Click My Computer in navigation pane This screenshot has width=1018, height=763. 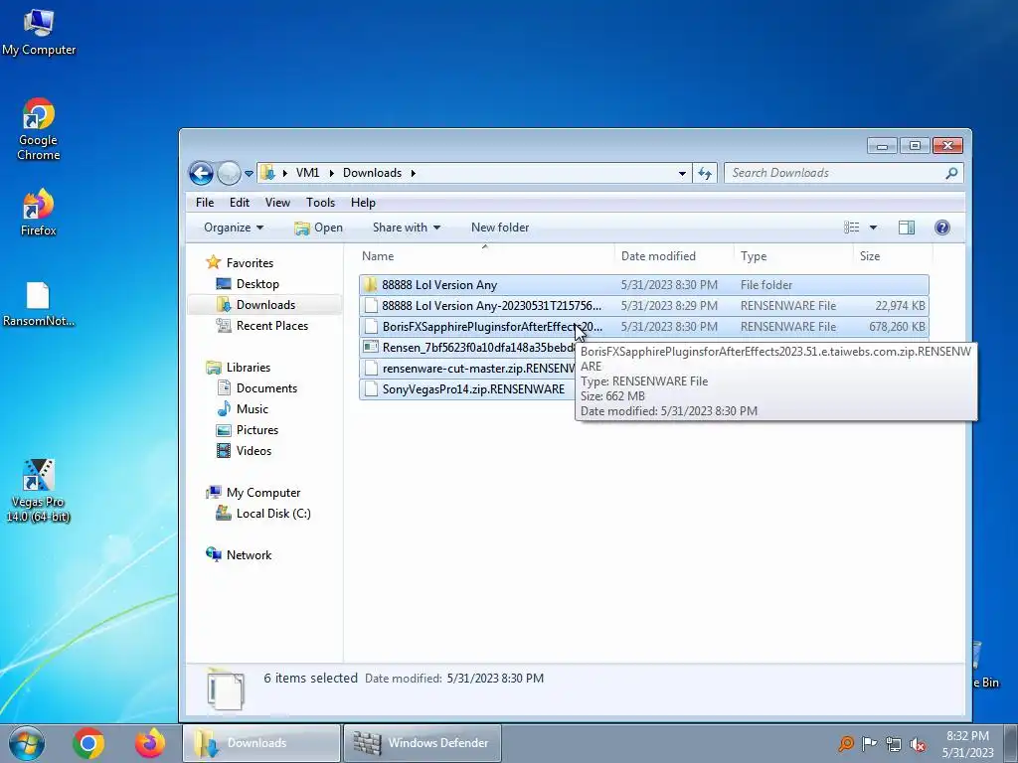click(262, 493)
